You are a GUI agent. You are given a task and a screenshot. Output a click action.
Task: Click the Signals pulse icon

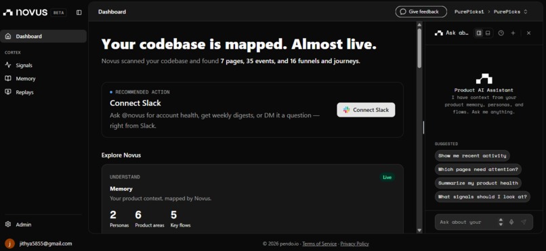coord(8,65)
